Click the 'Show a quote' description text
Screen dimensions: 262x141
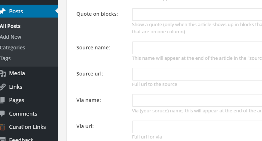pyautogui.click(x=197, y=28)
